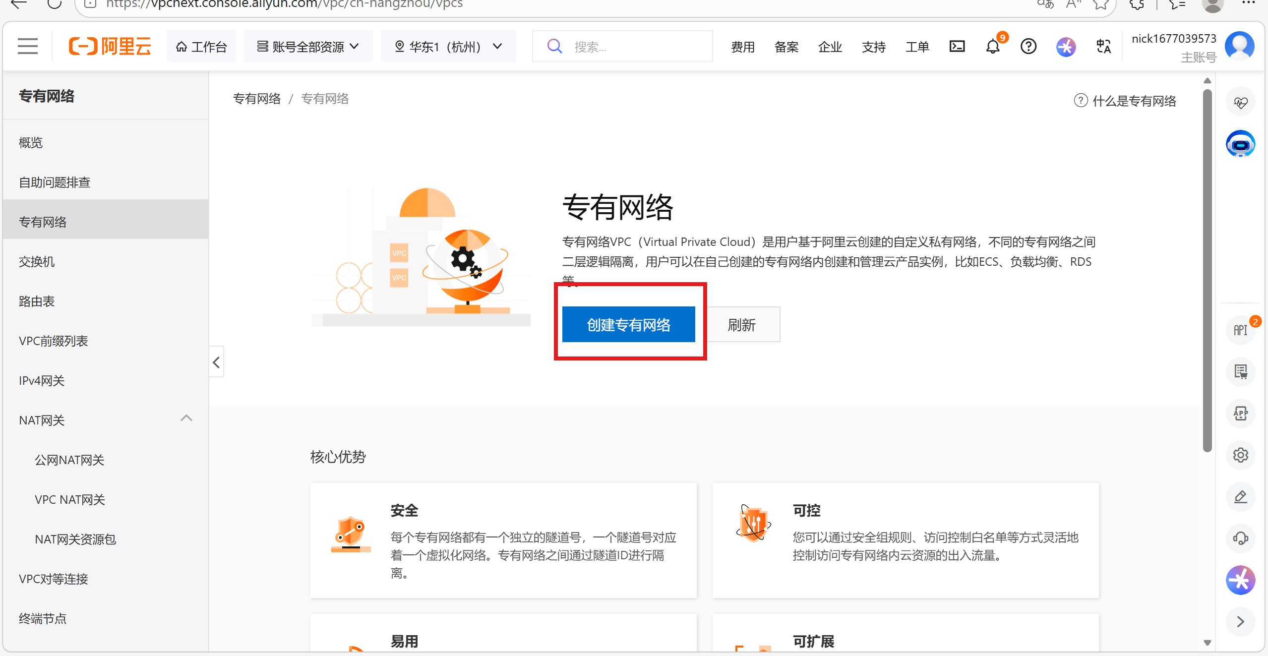Viewport: 1268px width, 656px height.
Task: Open the robot assistant chat icon
Action: [1240, 144]
